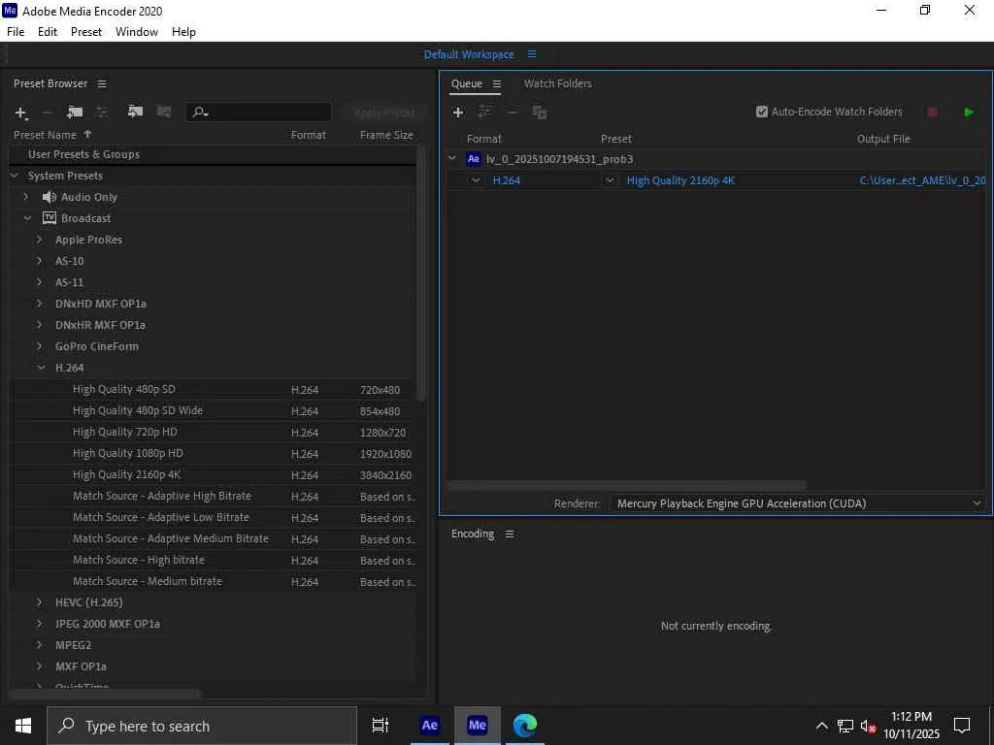Click the Add Source plus icon in Queue
The width and height of the screenshot is (994, 745).
coord(458,113)
